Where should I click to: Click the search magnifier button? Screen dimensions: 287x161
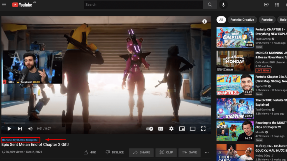pos(210,4)
